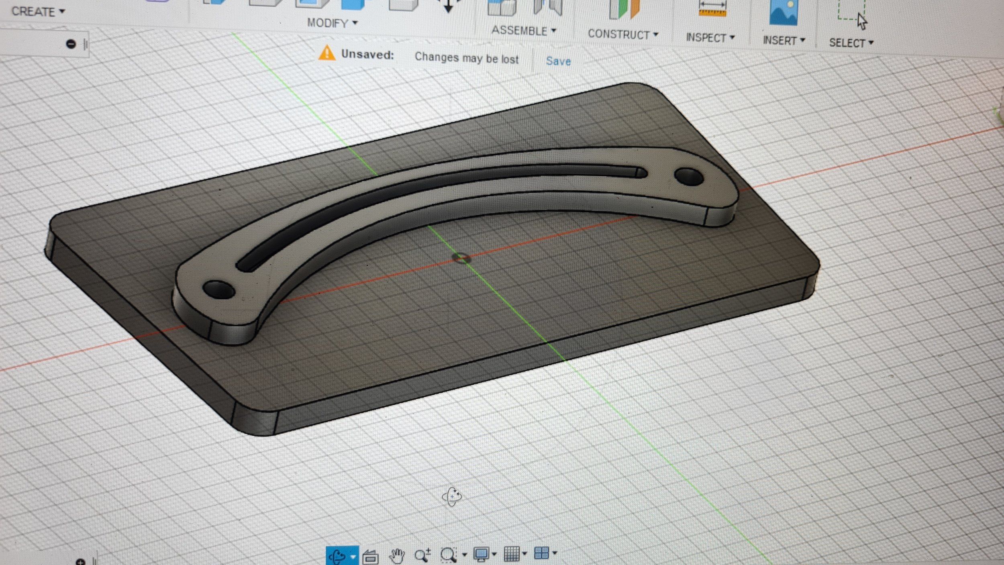The image size is (1004, 565).
Task: Click the Construct plane icon
Action: pyautogui.click(x=624, y=9)
